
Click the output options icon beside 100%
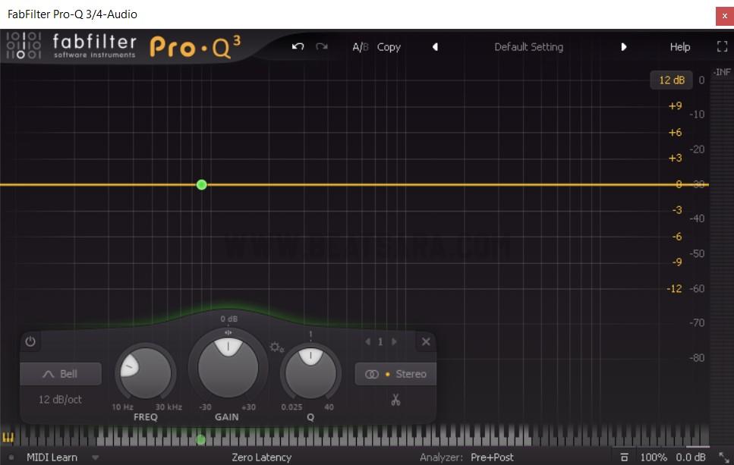coord(624,457)
